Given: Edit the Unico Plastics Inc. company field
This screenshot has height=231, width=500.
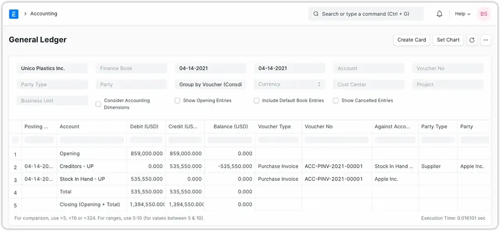Looking at the screenshot, I should [x=52, y=68].
